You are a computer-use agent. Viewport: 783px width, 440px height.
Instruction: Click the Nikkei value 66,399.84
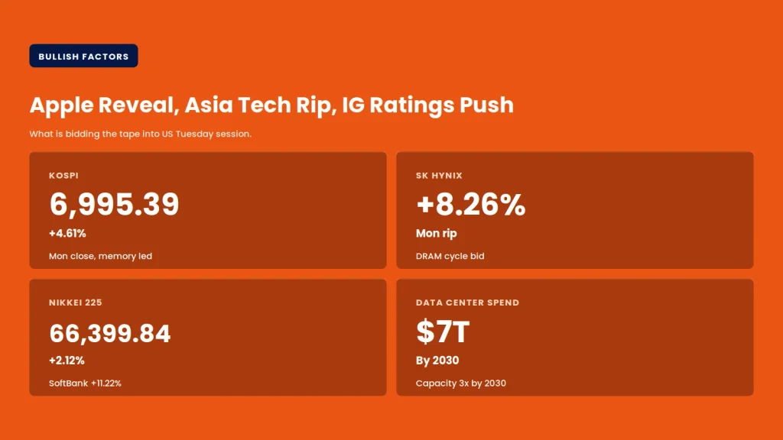[x=110, y=333]
